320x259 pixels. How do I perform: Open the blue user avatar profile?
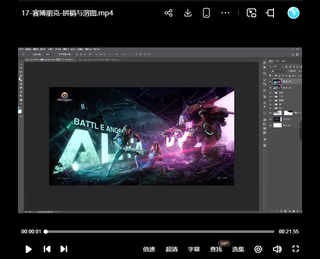tap(294, 13)
